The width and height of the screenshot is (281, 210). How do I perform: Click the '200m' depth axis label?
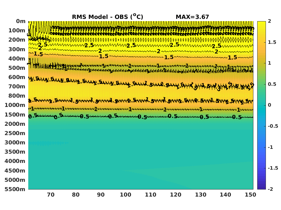[17, 40]
